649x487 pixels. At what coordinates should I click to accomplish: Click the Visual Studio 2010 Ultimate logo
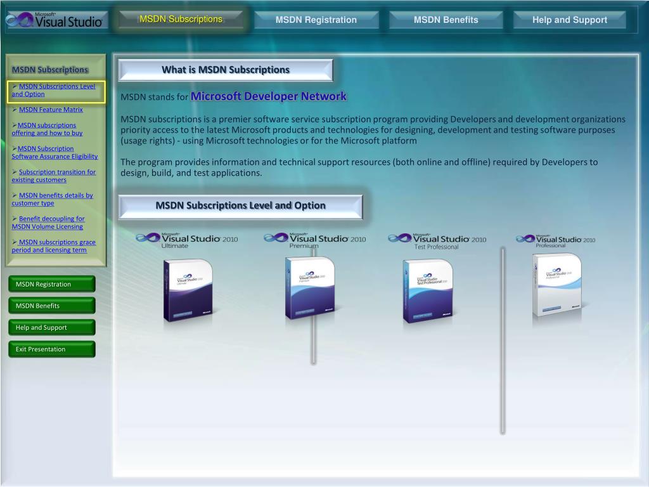click(187, 240)
